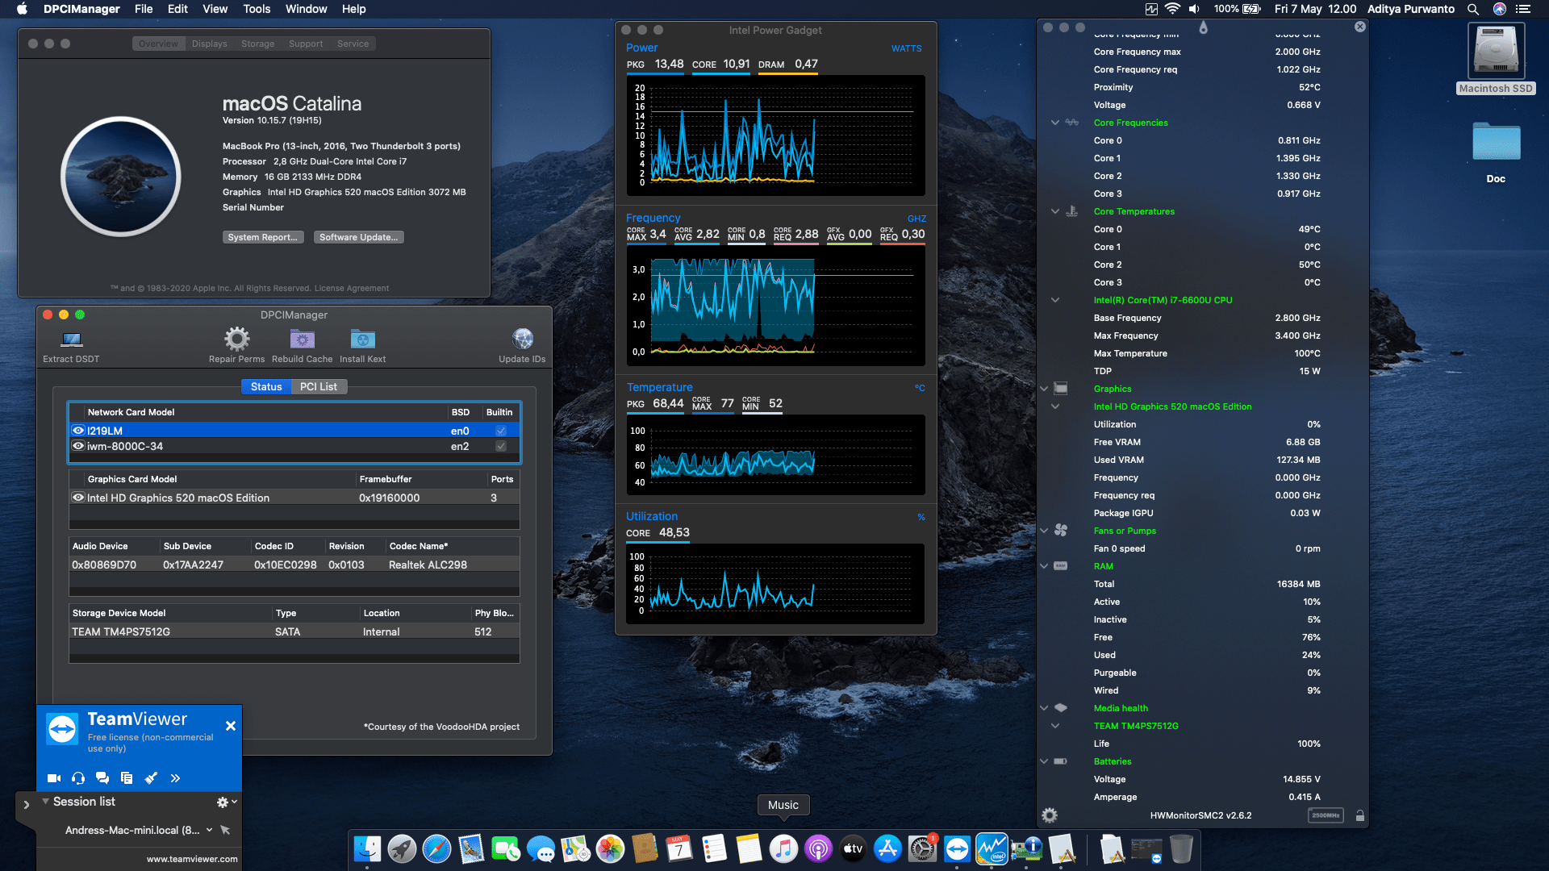
Task: Open TeamViewer file transfer documents icon
Action: (127, 778)
